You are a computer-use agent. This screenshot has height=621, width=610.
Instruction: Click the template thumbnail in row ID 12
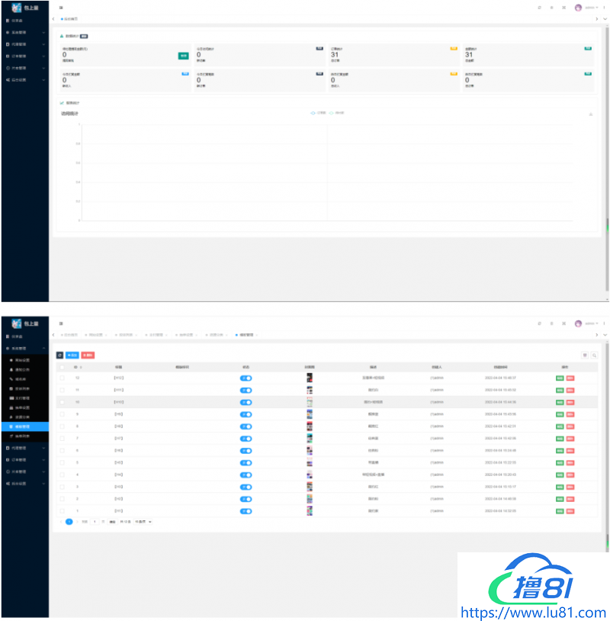pyautogui.click(x=310, y=378)
